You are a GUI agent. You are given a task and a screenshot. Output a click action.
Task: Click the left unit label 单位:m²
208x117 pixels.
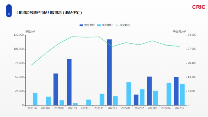[30, 31]
